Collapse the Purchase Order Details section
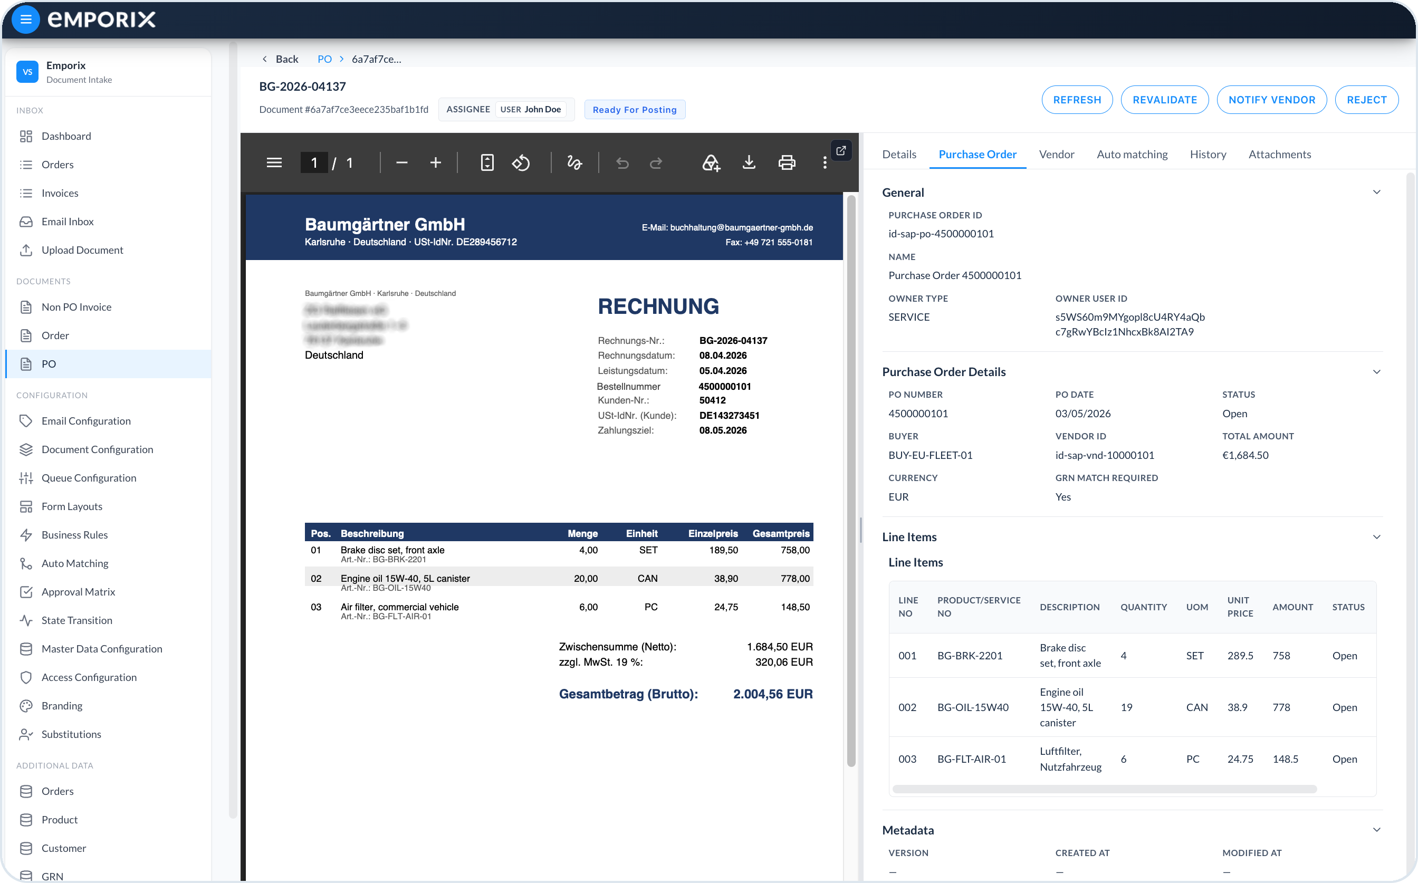The width and height of the screenshot is (1418, 883). pyautogui.click(x=1376, y=372)
